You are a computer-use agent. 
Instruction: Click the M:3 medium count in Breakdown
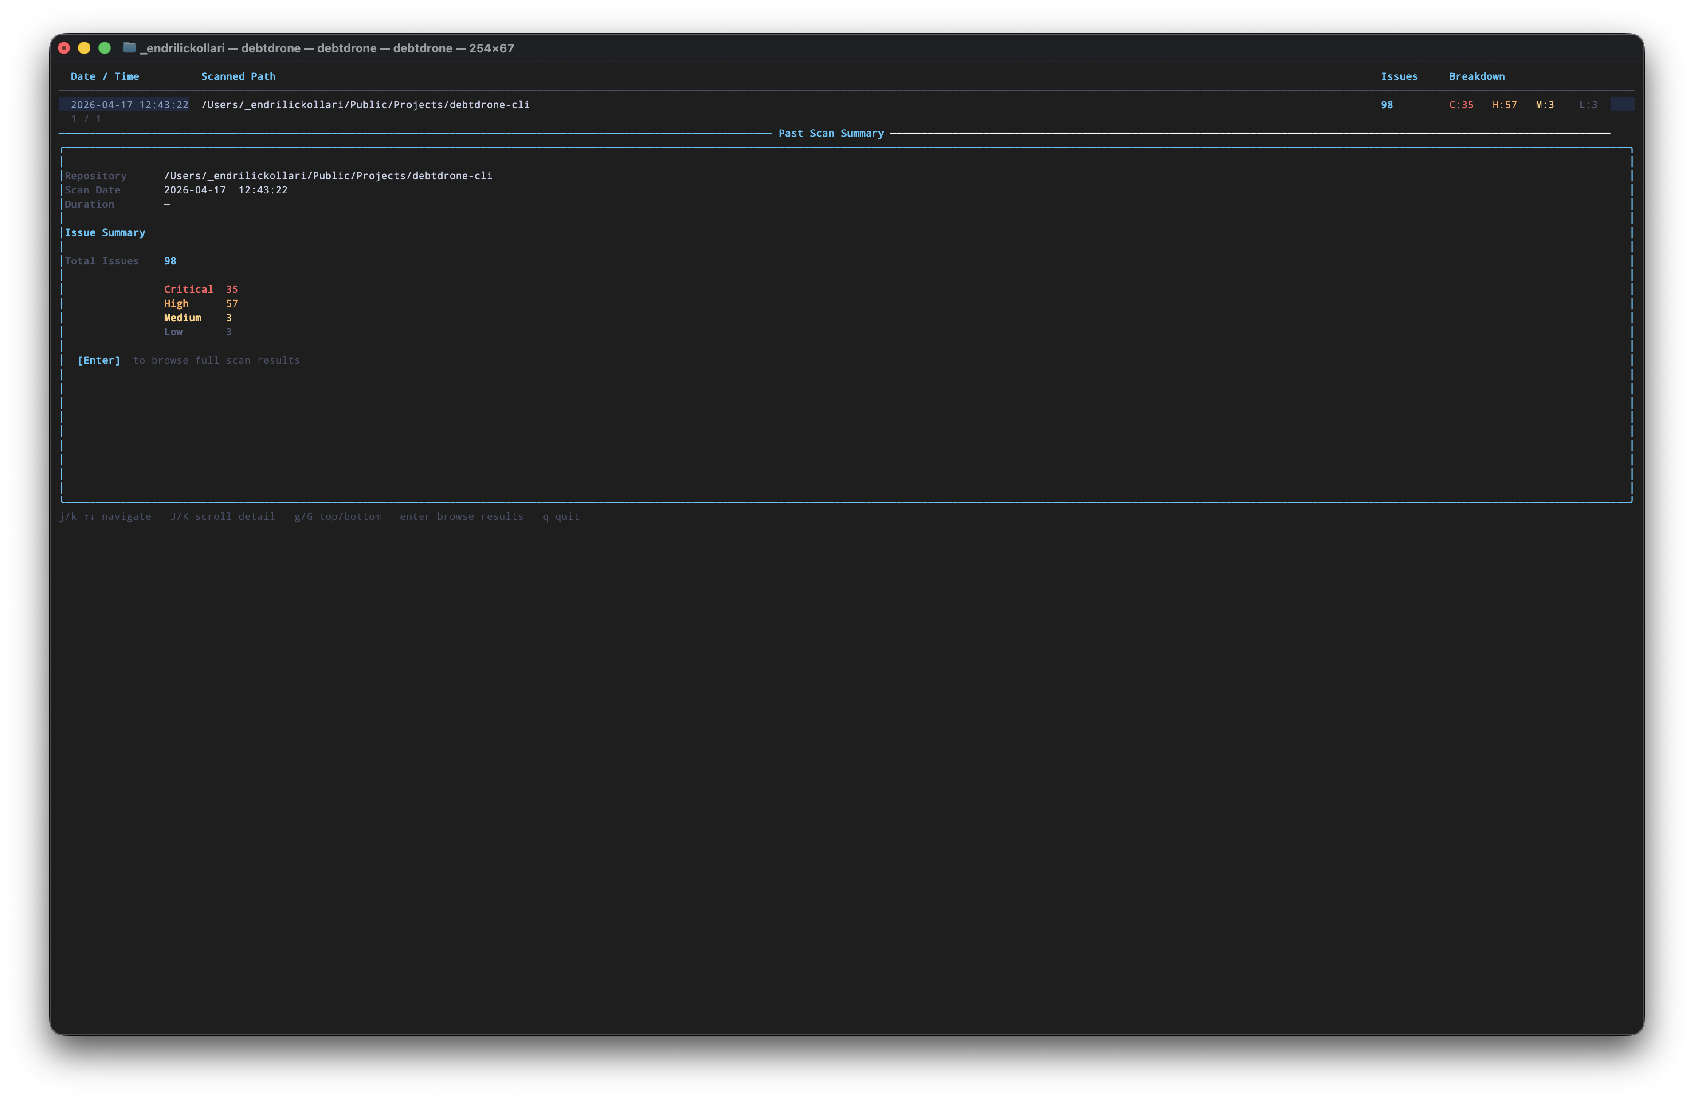pos(1545,105)
